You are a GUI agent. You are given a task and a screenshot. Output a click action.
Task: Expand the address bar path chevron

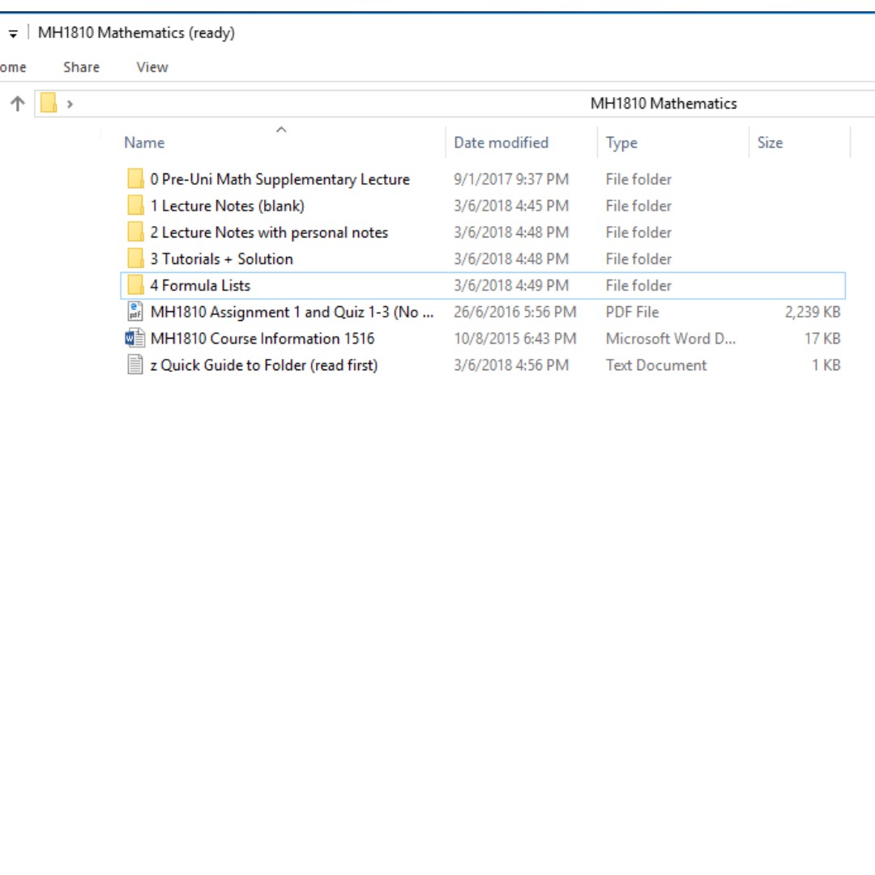coord(70,104)
